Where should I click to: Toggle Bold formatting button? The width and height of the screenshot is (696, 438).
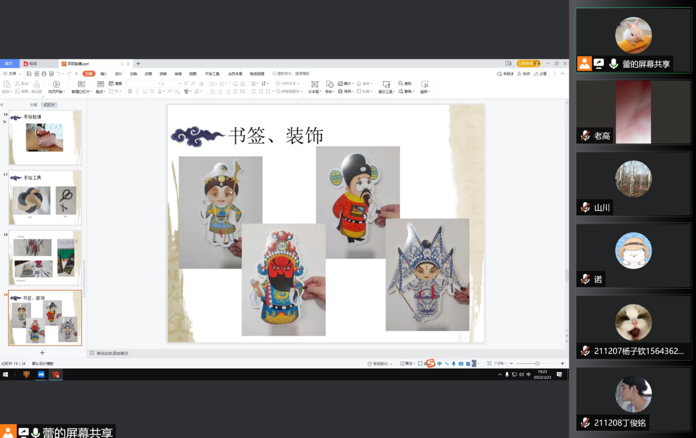click(x=130, y=92)
